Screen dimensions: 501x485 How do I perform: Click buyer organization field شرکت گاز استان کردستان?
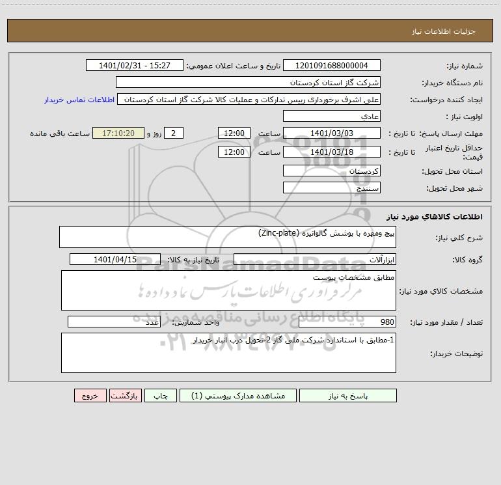(x=248, y=82)
